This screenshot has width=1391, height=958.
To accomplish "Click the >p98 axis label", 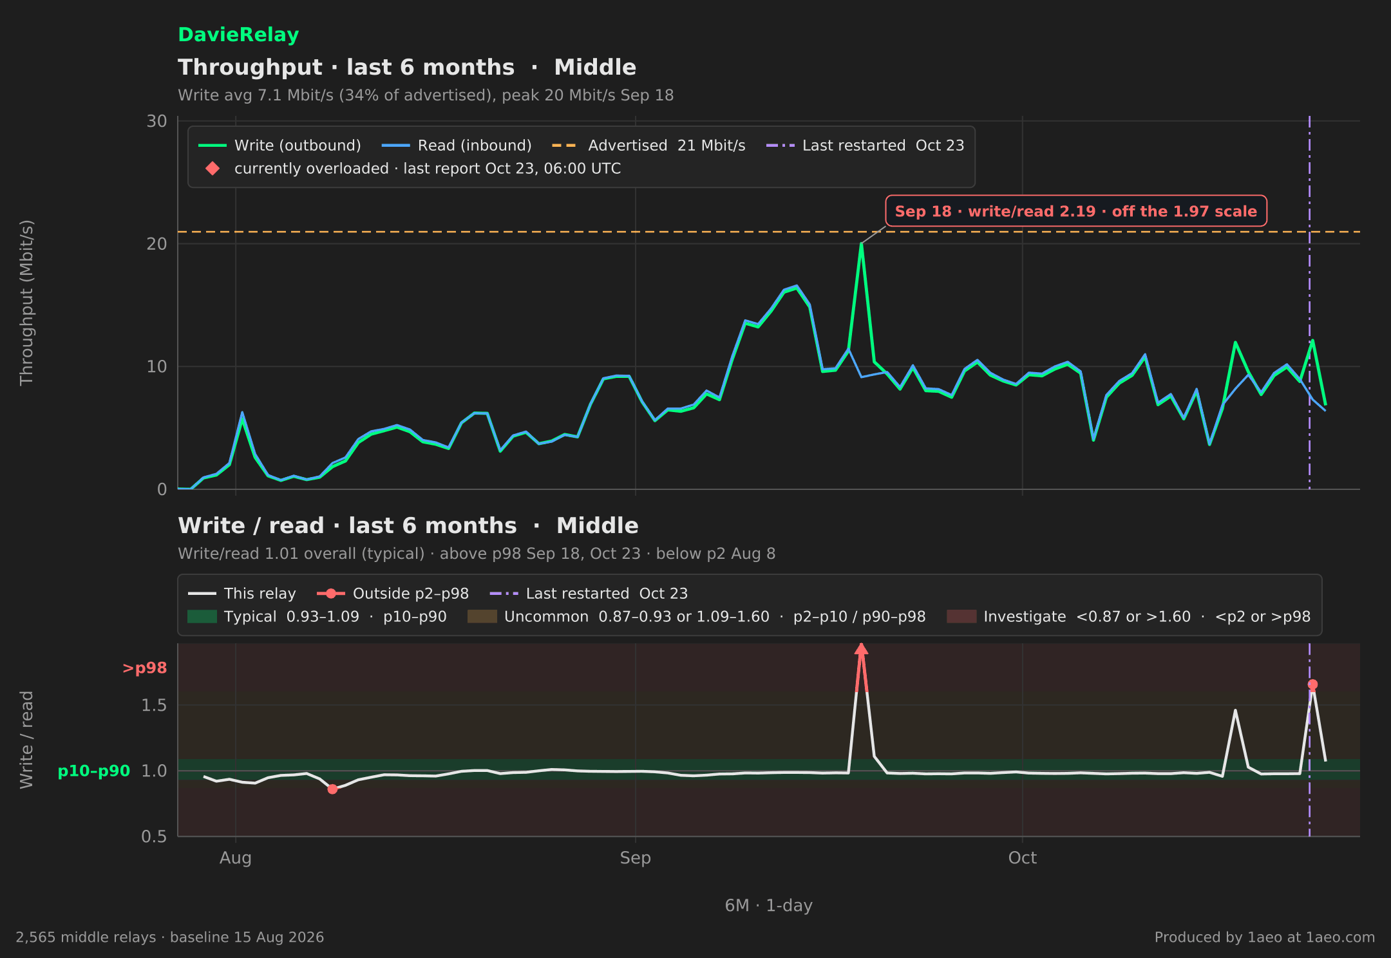I will pos(145,668).
